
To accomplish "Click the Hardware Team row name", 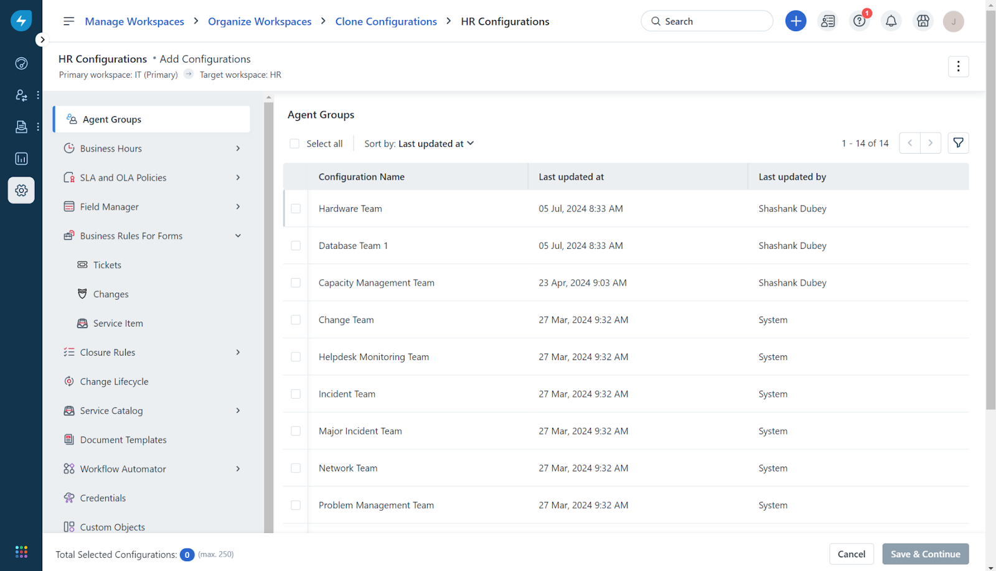I will coord(350,208).
